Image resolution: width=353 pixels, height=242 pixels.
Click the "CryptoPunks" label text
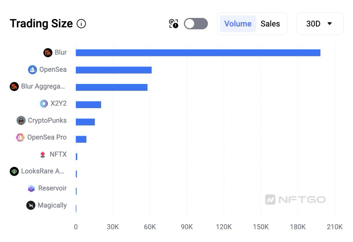click(47, 121)
